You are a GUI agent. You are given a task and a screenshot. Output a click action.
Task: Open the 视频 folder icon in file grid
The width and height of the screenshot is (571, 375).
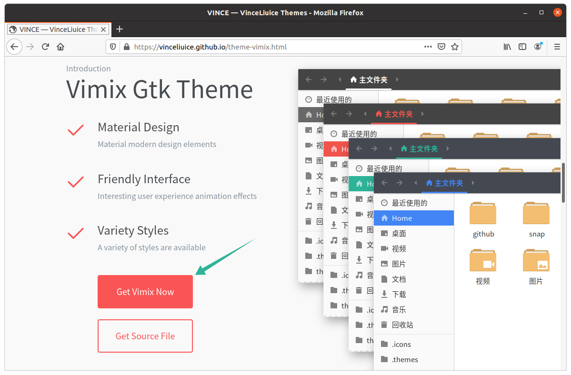[483, 261]
